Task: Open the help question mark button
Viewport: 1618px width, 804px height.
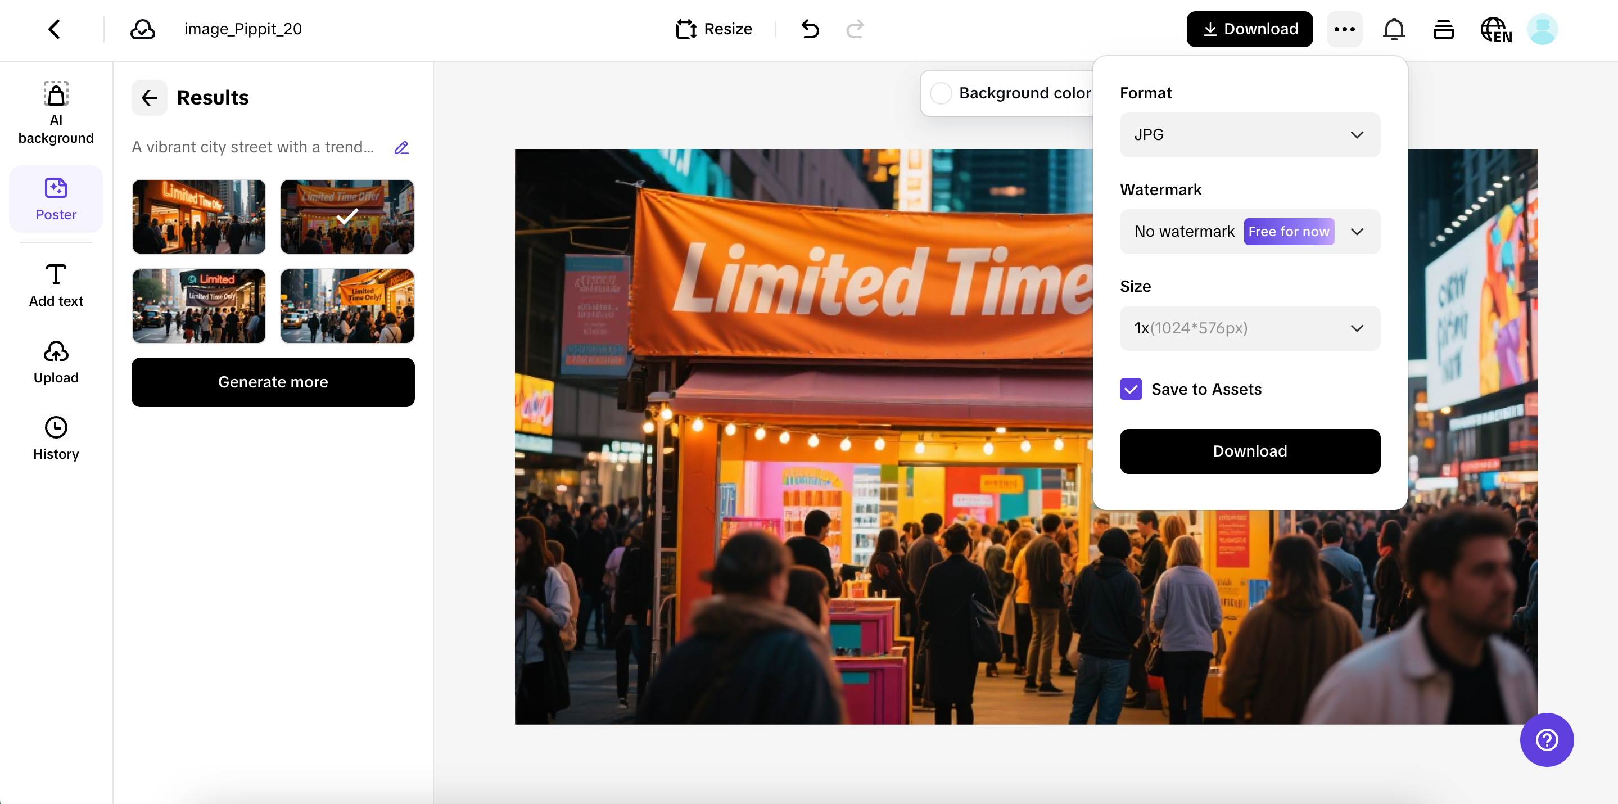Action: (1547, 739)
